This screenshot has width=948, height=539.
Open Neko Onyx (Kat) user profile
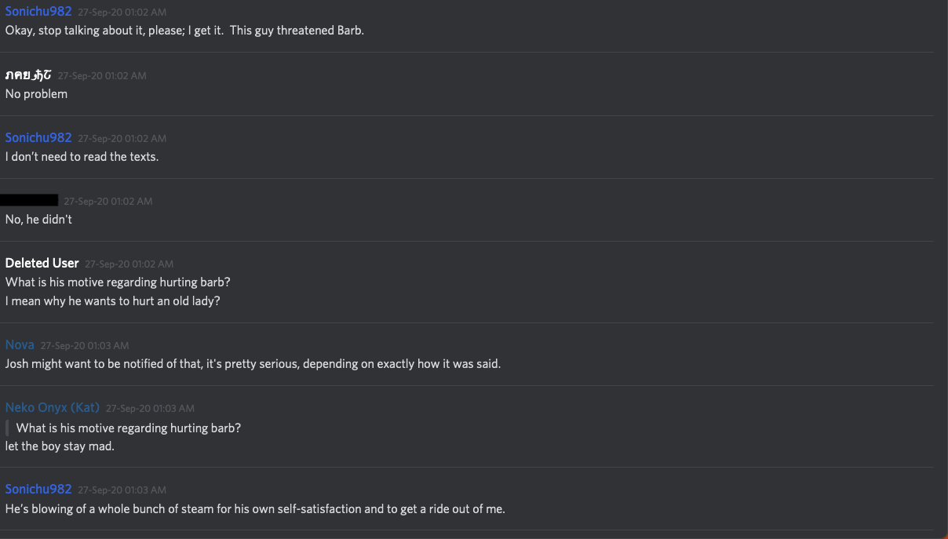coord(53,407)
